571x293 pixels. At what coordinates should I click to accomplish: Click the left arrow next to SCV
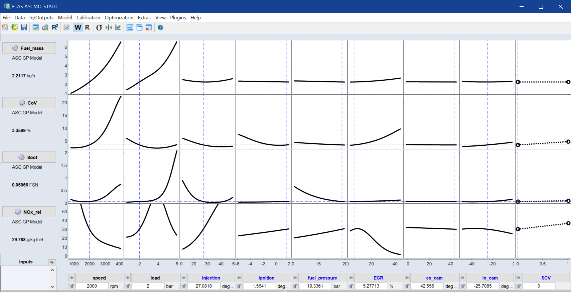point(518,278)
